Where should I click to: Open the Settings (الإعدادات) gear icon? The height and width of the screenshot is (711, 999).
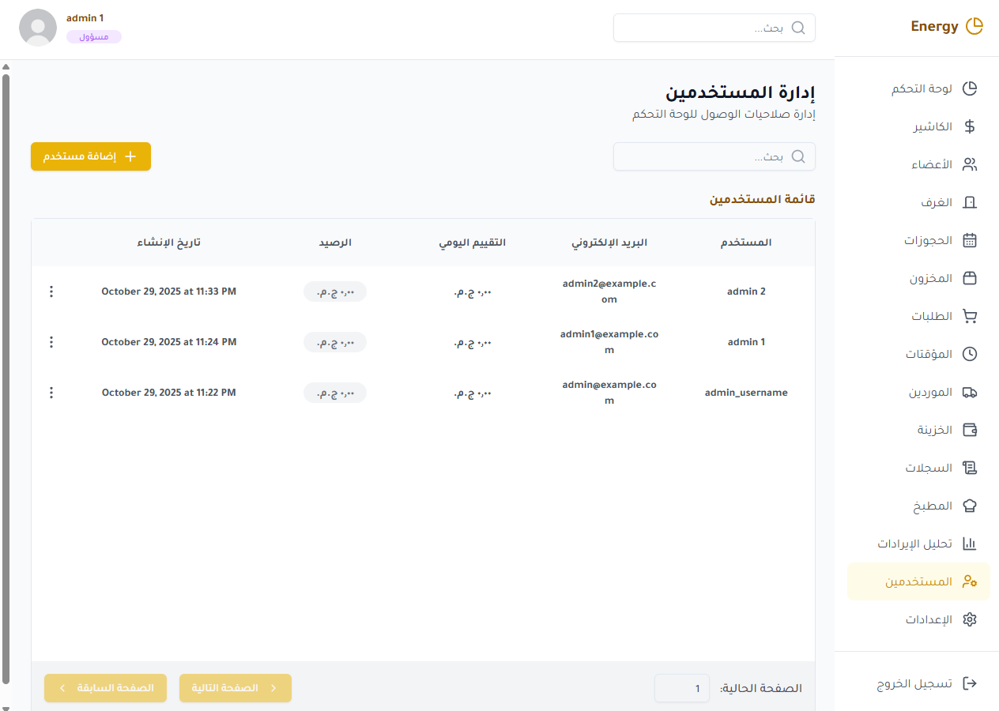(970, 619)
